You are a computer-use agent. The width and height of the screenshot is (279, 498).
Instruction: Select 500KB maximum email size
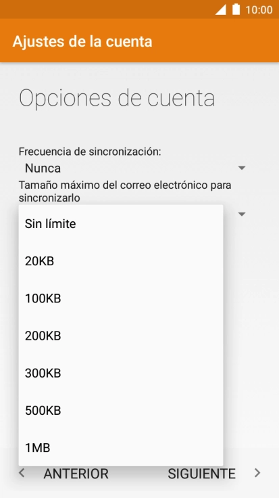point(121,410)
